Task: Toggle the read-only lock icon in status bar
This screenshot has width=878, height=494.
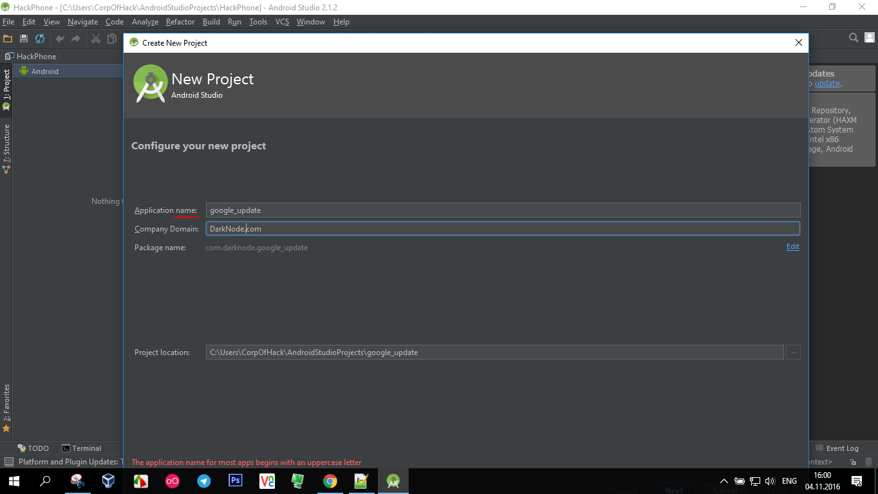Action: 854,462
